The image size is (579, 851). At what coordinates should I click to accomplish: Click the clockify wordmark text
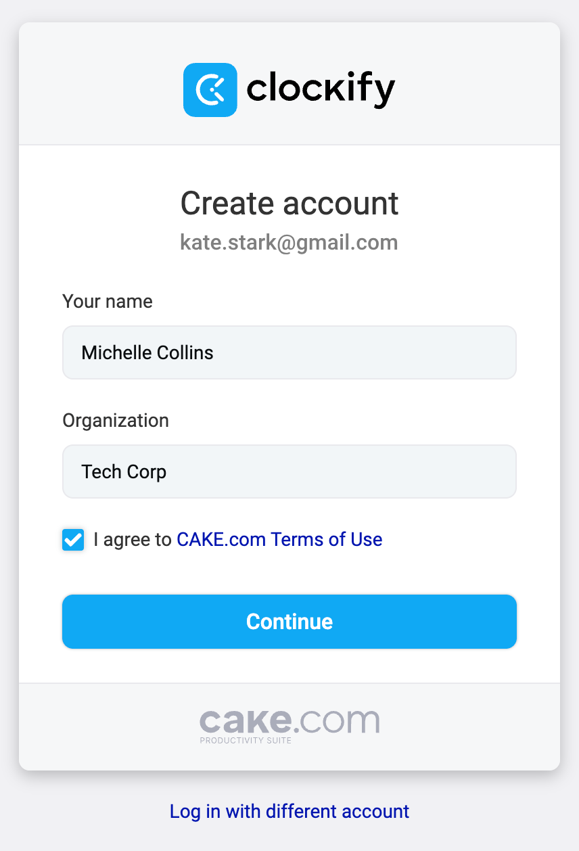[x=321, y=89]
